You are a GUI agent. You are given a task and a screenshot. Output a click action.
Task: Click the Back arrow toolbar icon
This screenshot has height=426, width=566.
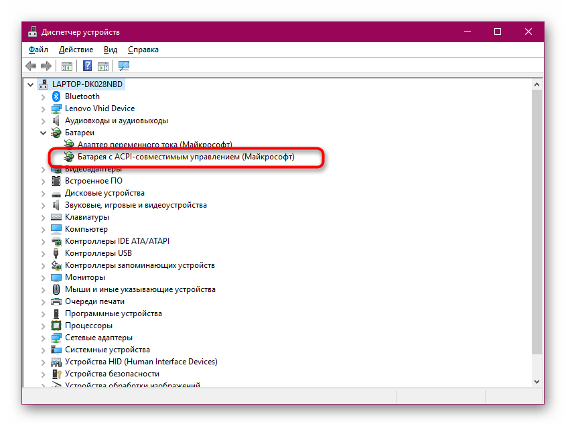[x=31, y=66]
